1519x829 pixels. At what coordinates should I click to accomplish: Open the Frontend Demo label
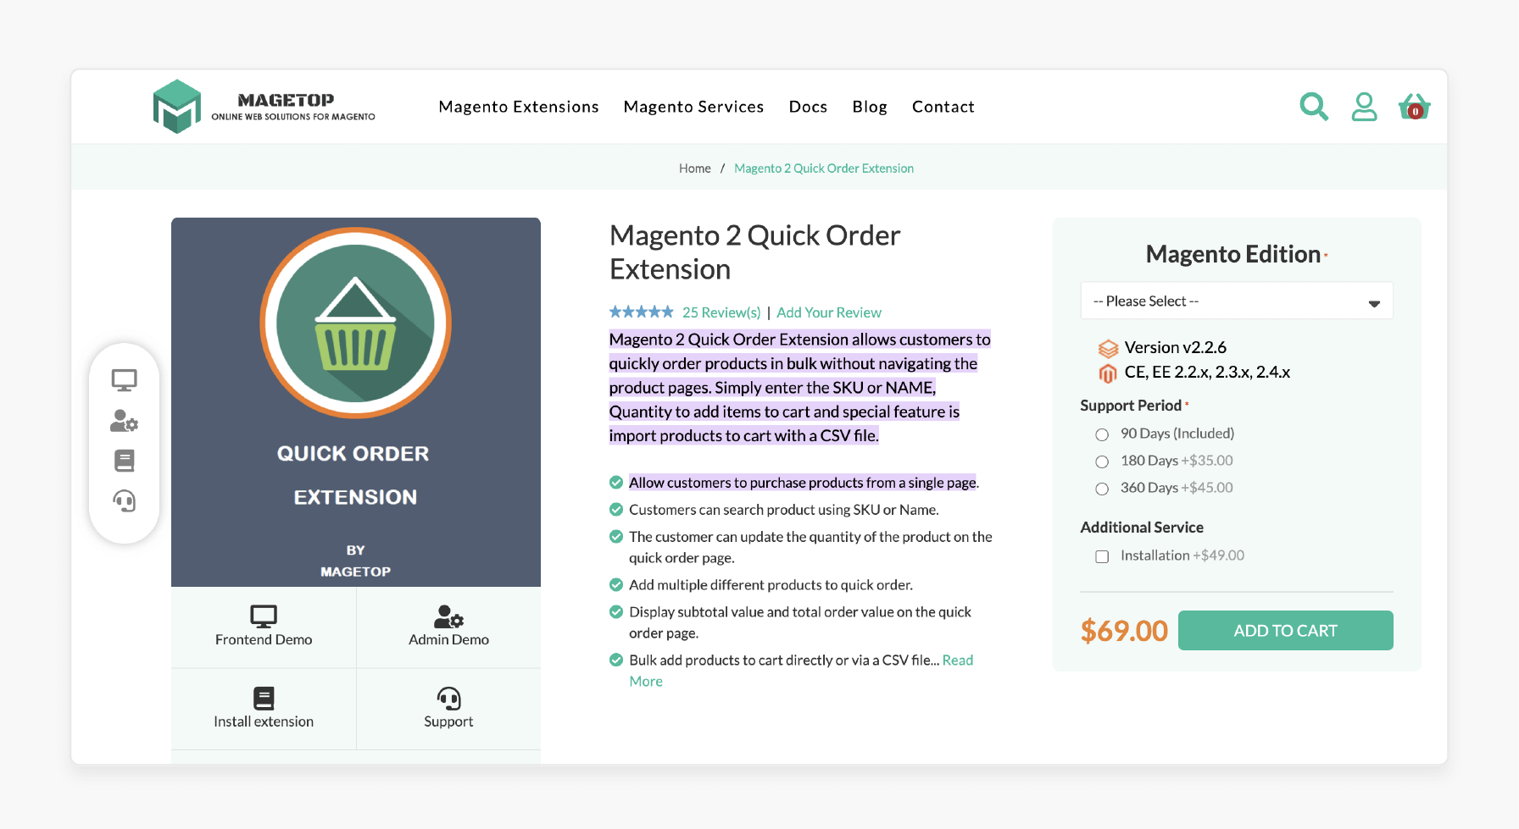pyautogui.click(x=264, y=640)
